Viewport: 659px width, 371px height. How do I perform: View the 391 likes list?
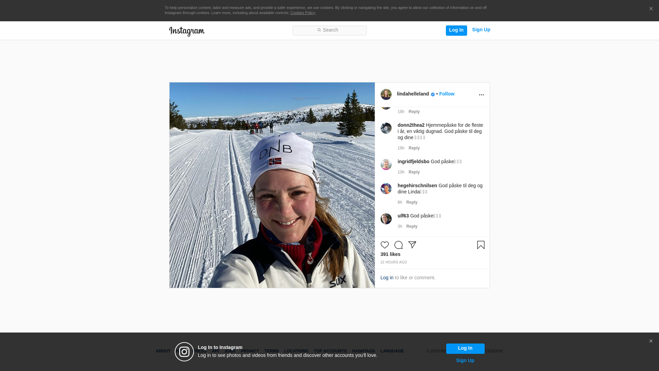tap(390, 254)
